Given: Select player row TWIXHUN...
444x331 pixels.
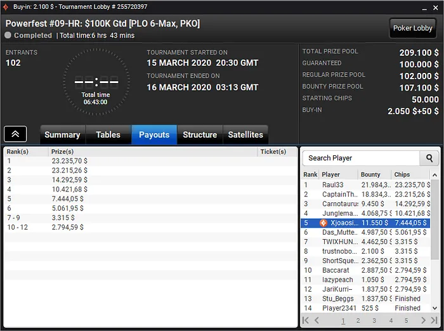Looking at the screenshot, I should [x=365, y=242].
